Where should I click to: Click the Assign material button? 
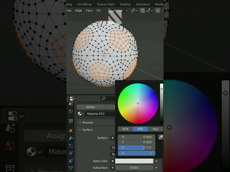click(x=91, y=107)
